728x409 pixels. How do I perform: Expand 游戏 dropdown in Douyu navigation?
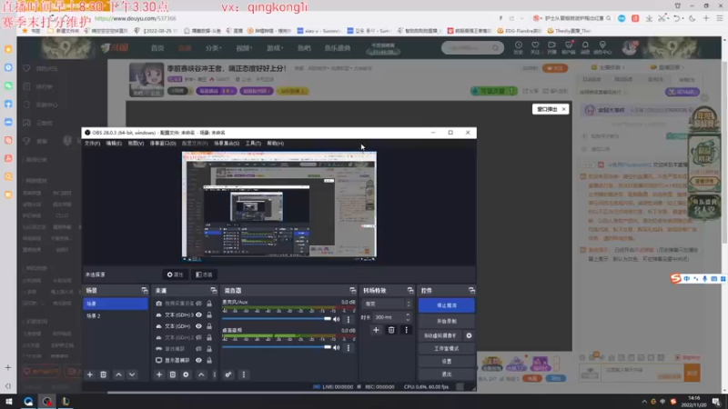(275, 48)
